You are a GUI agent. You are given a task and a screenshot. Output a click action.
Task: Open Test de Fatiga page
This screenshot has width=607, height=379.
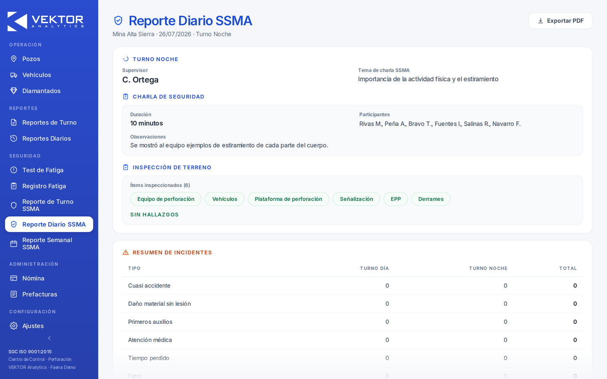tap(49, 170)
